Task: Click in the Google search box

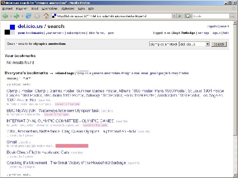Action: coord(211,16)
